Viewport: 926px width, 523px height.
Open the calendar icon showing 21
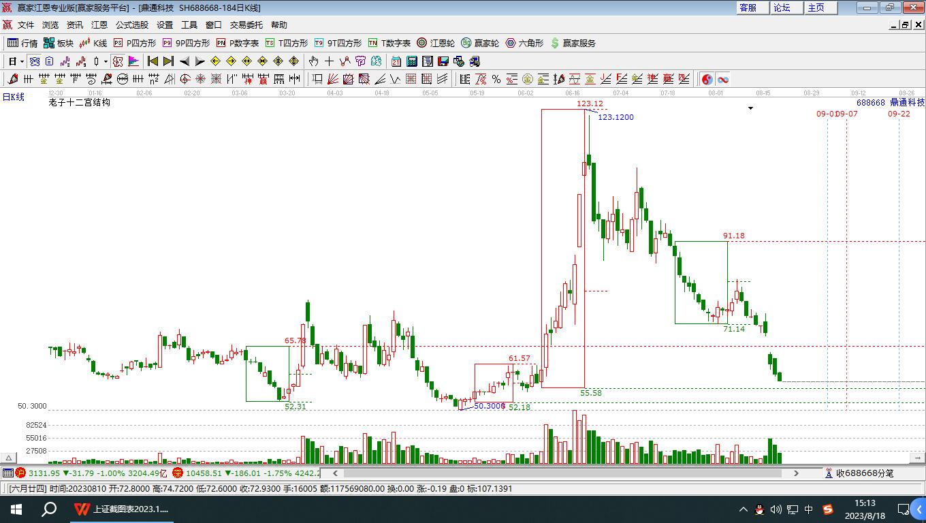pyautogui.click(x=396, y=61)
